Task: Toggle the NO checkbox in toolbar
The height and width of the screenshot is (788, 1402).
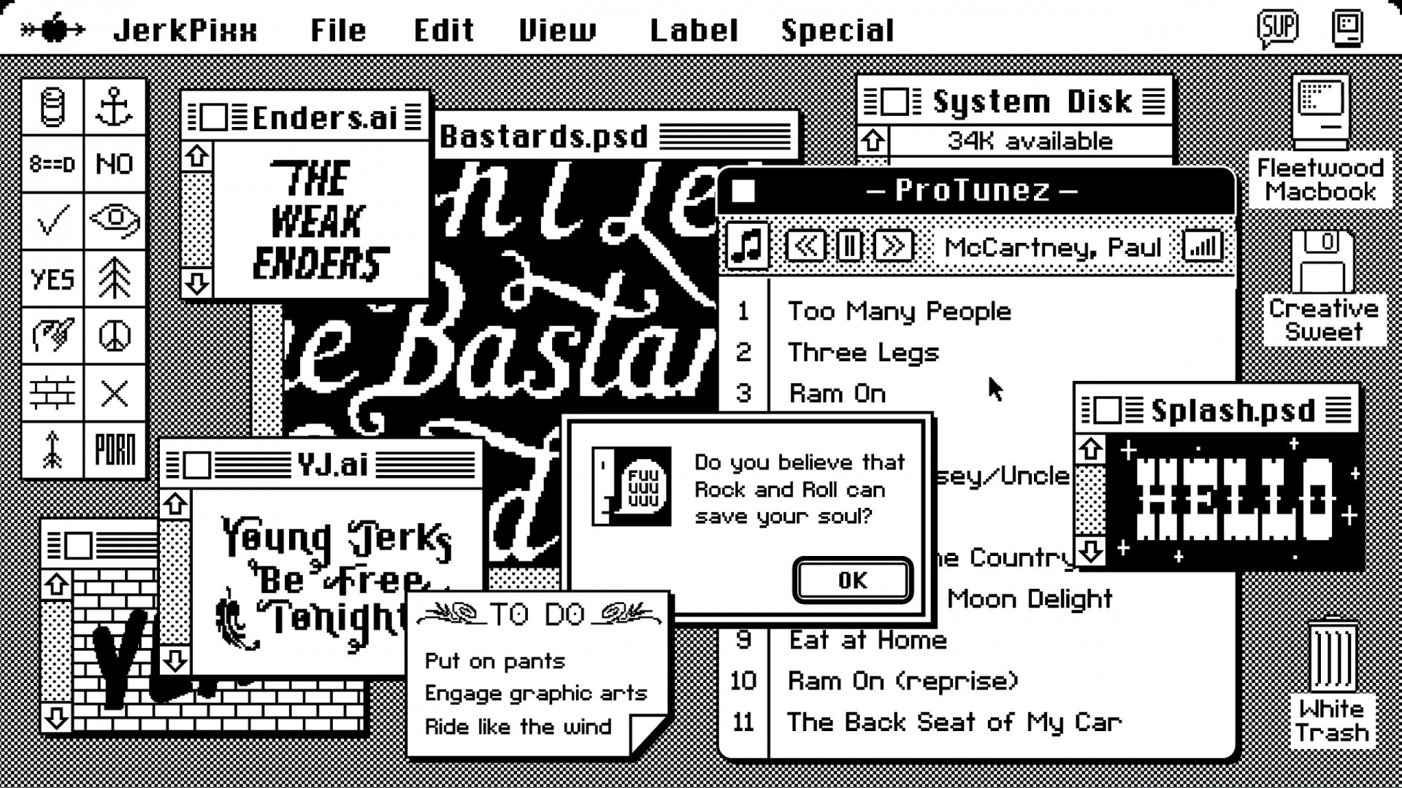Action: 115,163
